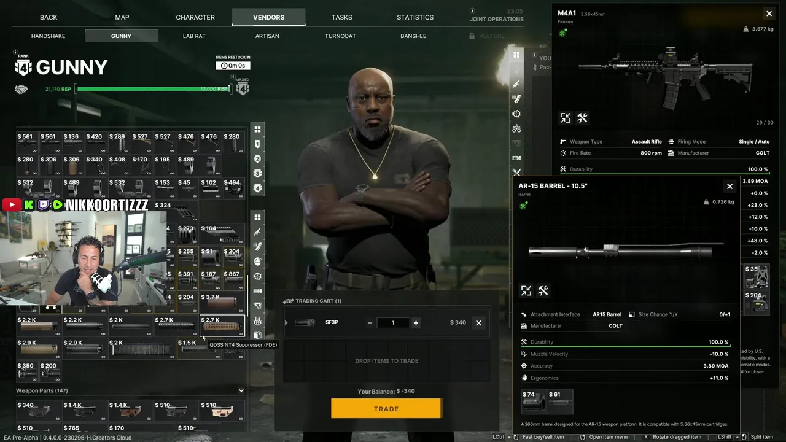Filter vendor list by grenades icon
This screenshot has height=442, width=786.
click(258, 262)
